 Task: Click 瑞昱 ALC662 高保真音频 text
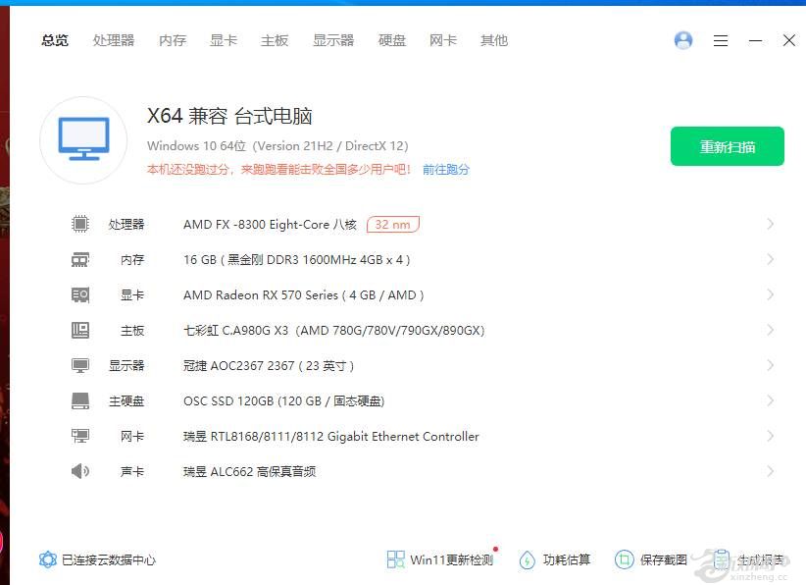click(x=249, y=472)
